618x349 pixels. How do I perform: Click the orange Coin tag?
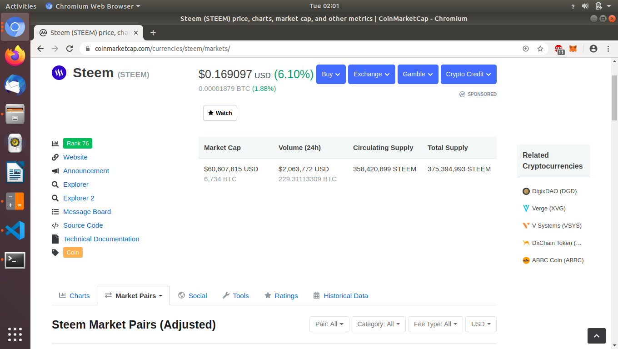[73, 253]
